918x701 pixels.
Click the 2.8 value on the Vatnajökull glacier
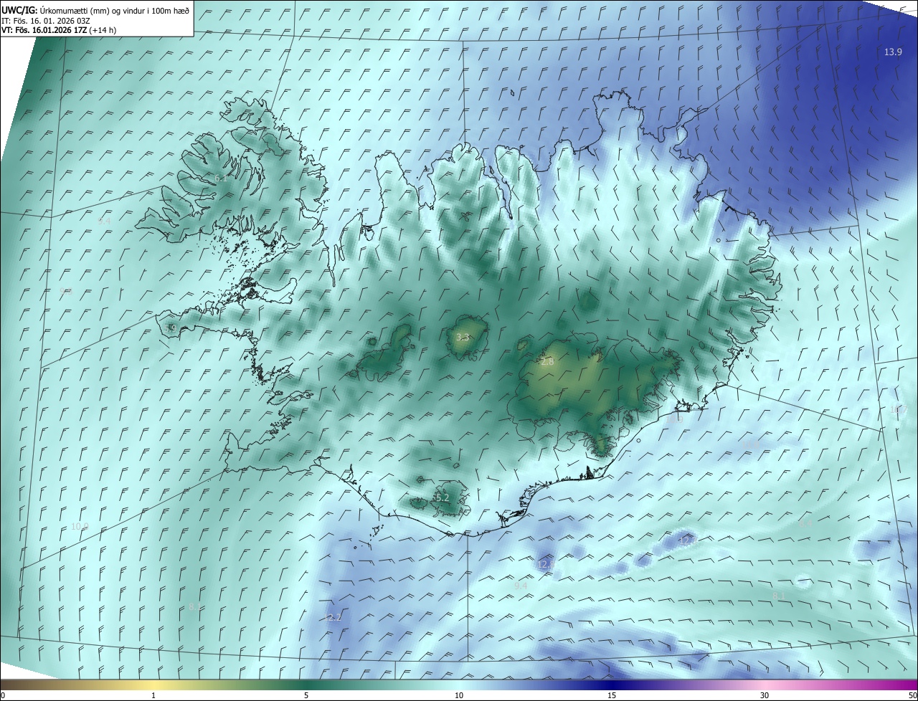pyautogui.click(x=547, y=362)
